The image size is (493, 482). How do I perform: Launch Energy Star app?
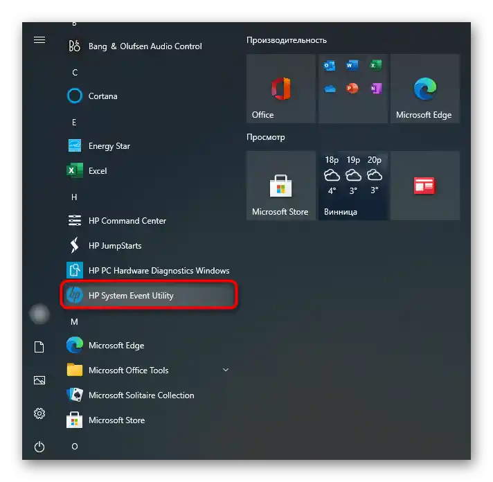click(147, 146)
